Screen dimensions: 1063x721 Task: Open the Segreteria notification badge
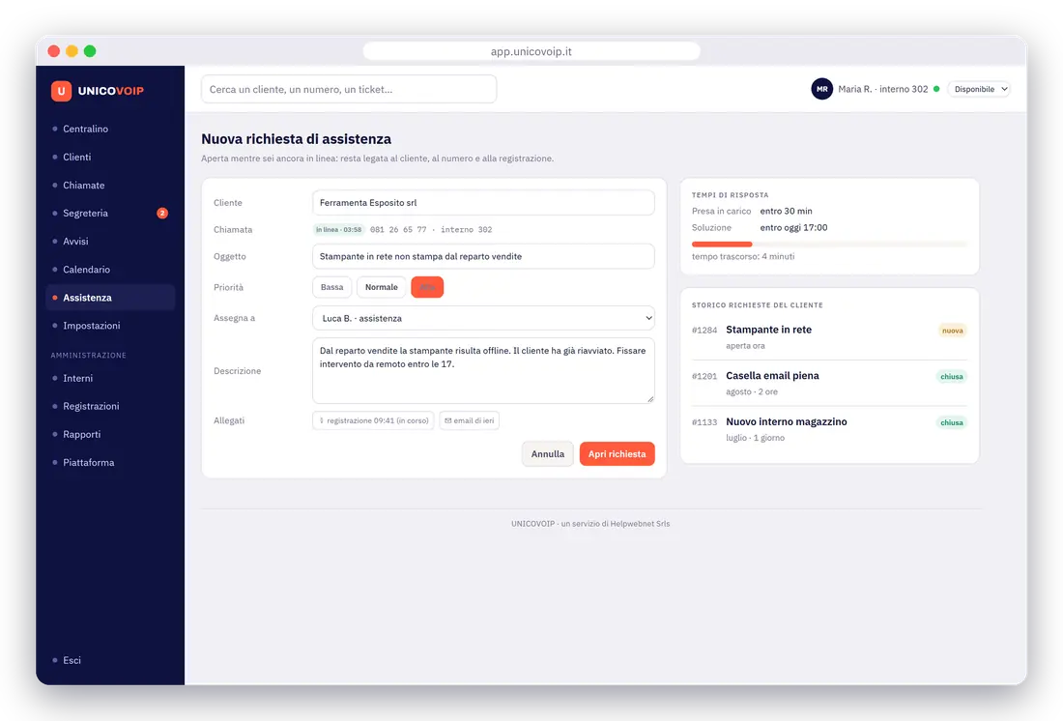click(x=162, y=213)
